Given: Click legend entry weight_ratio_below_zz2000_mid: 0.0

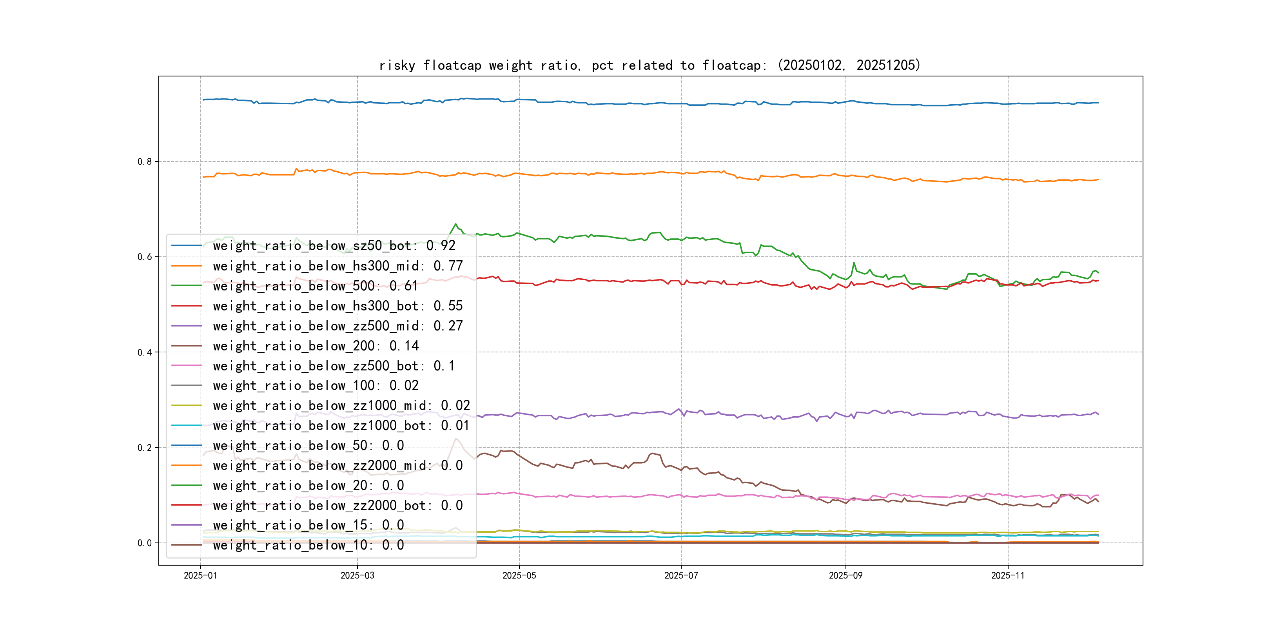Looking at the screenshot, I should tap(338, 465).
